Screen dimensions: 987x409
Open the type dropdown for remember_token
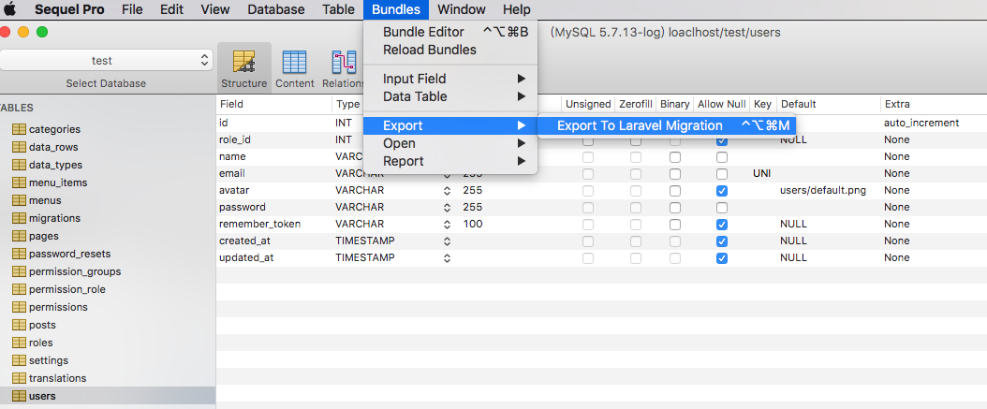(447, 224)
